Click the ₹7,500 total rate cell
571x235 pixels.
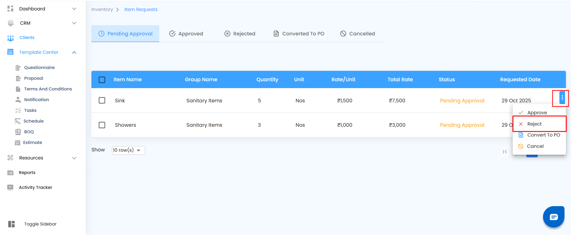pos(397,101)
